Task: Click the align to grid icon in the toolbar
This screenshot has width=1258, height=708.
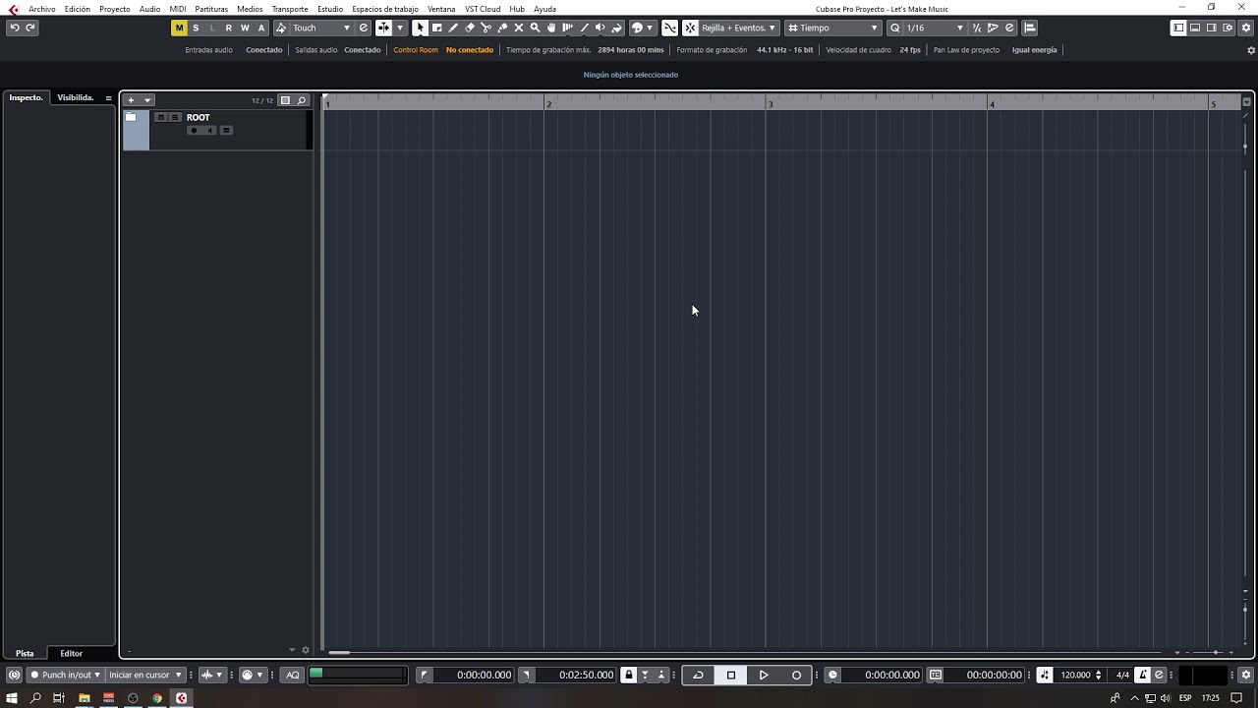Action: (1029, 28)
